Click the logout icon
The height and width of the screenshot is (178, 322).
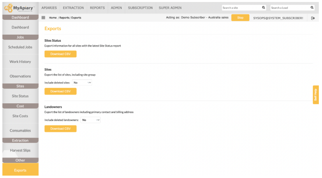pyautogui.click(x=313, y=18)
